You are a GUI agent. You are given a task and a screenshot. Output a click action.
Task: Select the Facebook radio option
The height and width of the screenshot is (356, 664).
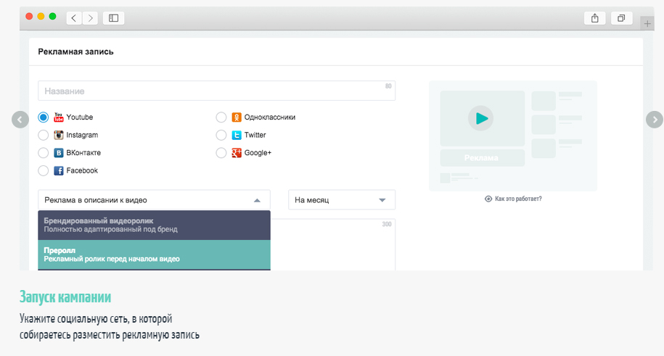[44, 170]
